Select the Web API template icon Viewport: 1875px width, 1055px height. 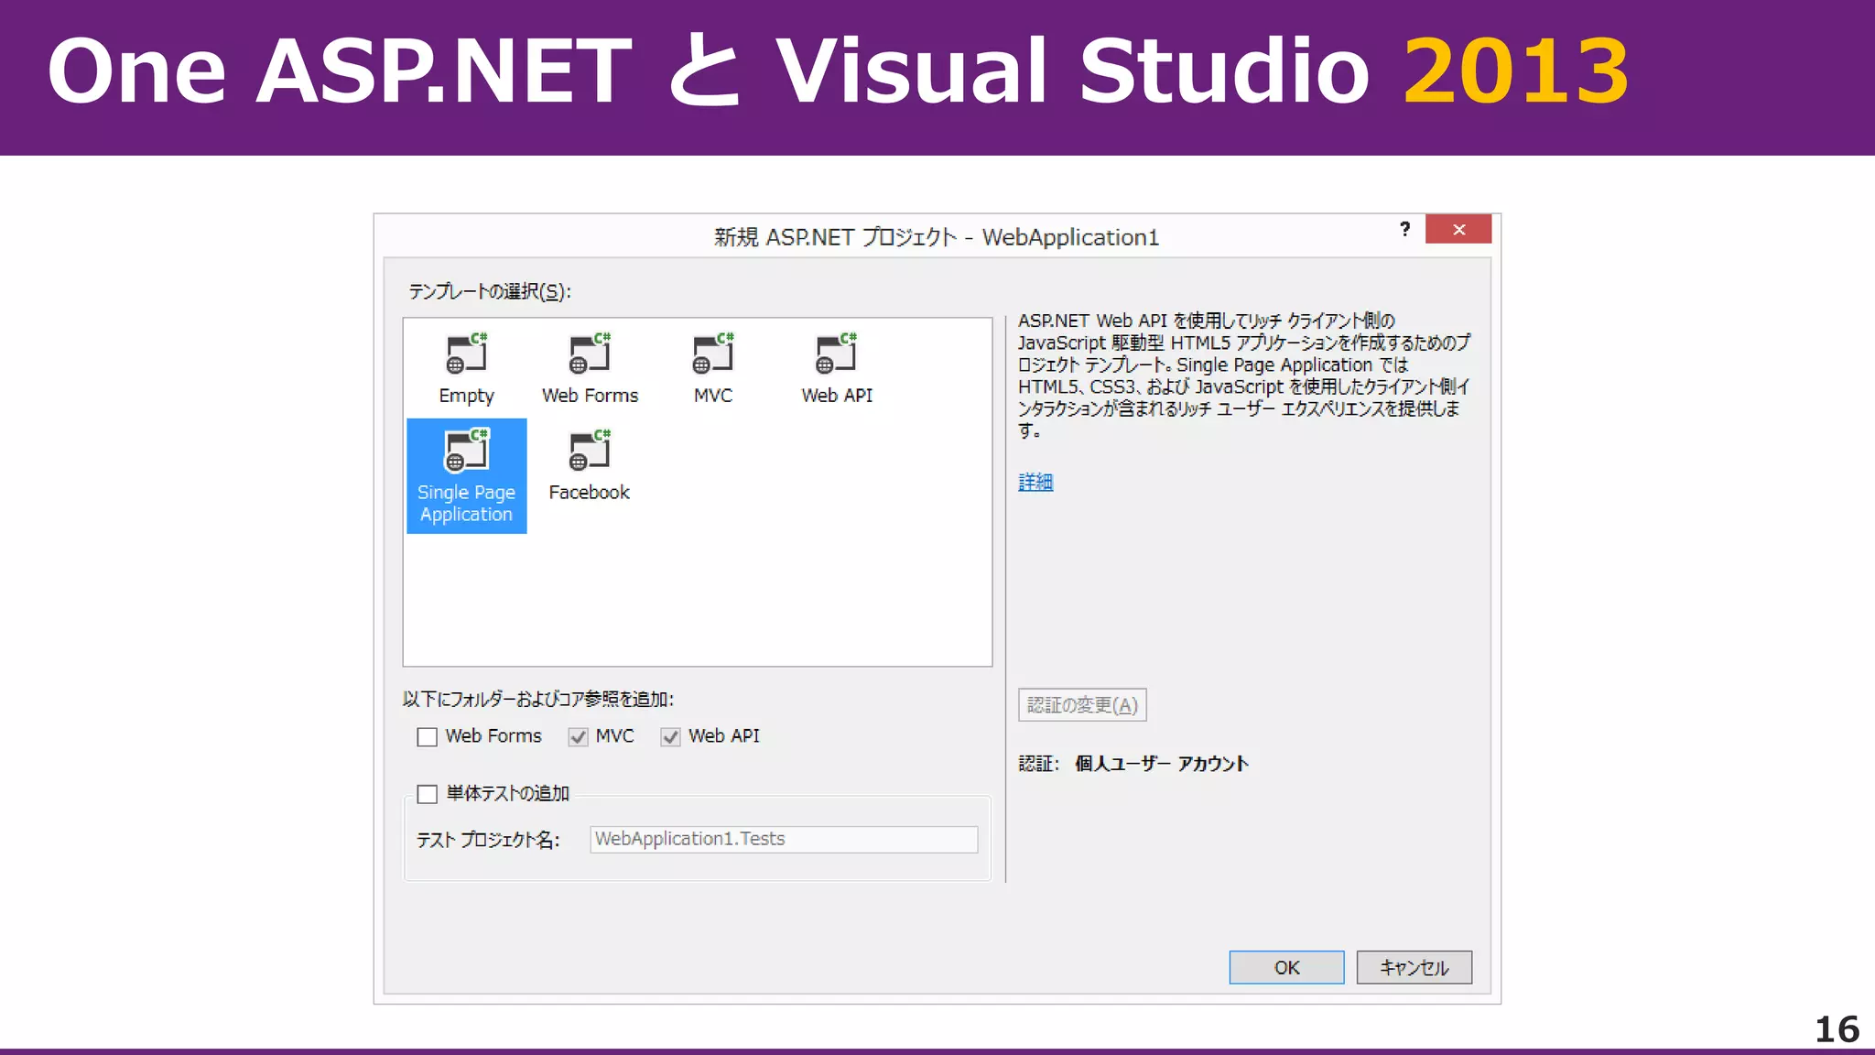pyautogui.click(x=837, y=355)
